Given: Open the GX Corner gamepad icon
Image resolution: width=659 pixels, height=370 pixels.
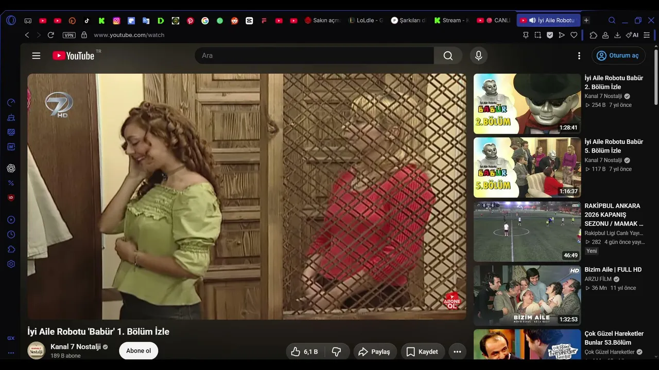Looking at the screenshot, I should coord(28,21).
